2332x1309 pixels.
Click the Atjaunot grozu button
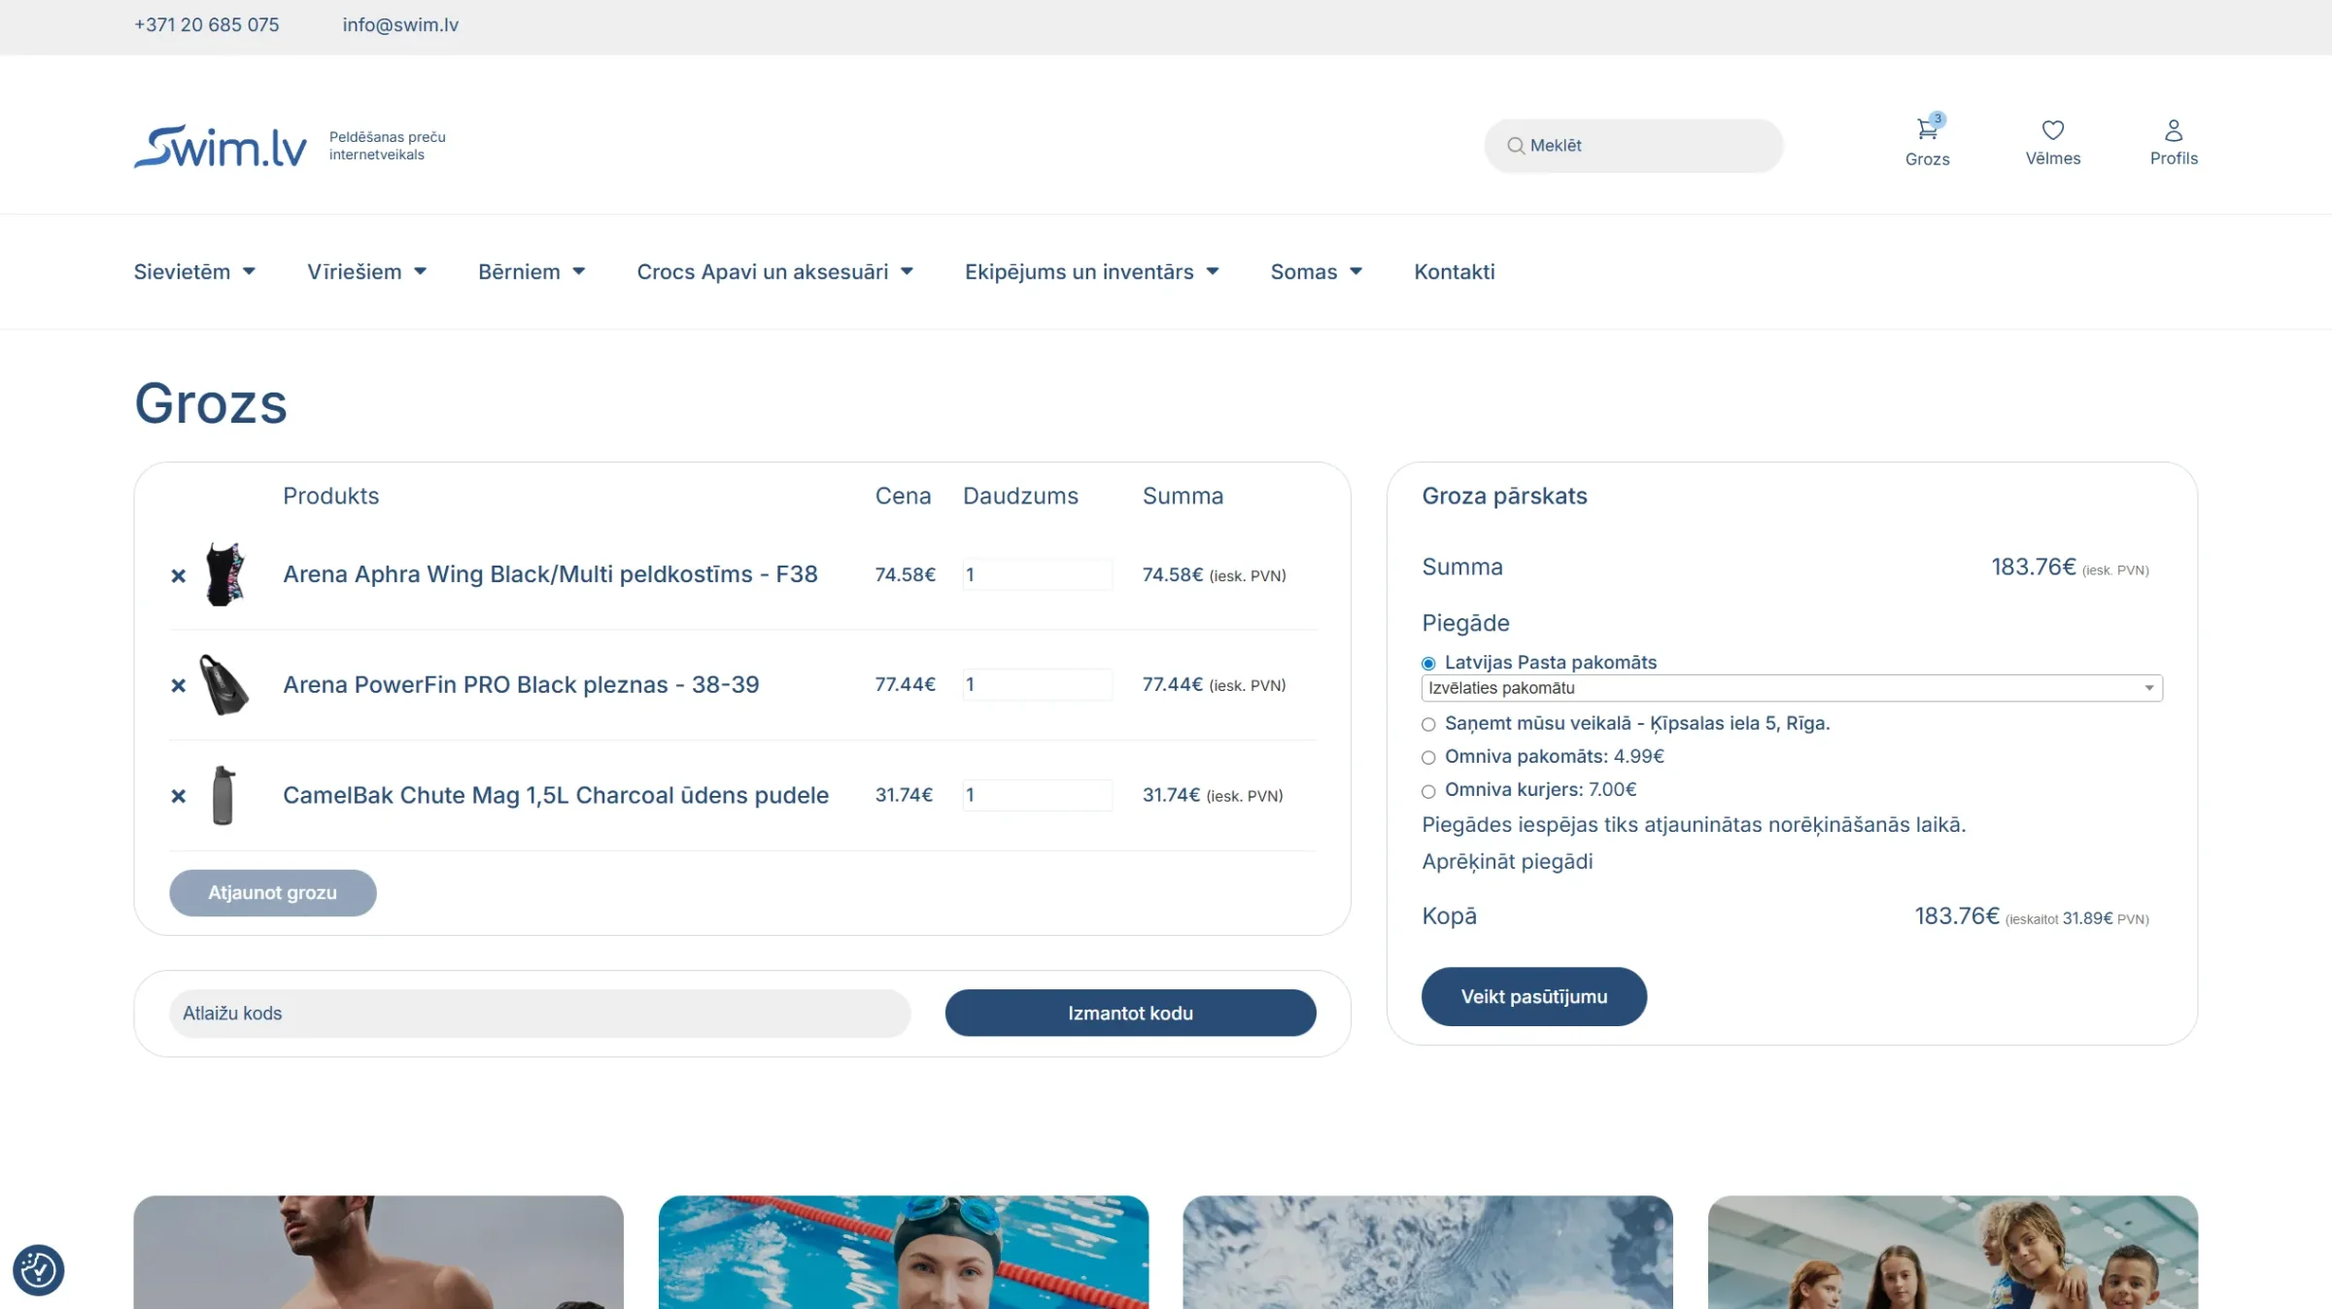(273, 892)
